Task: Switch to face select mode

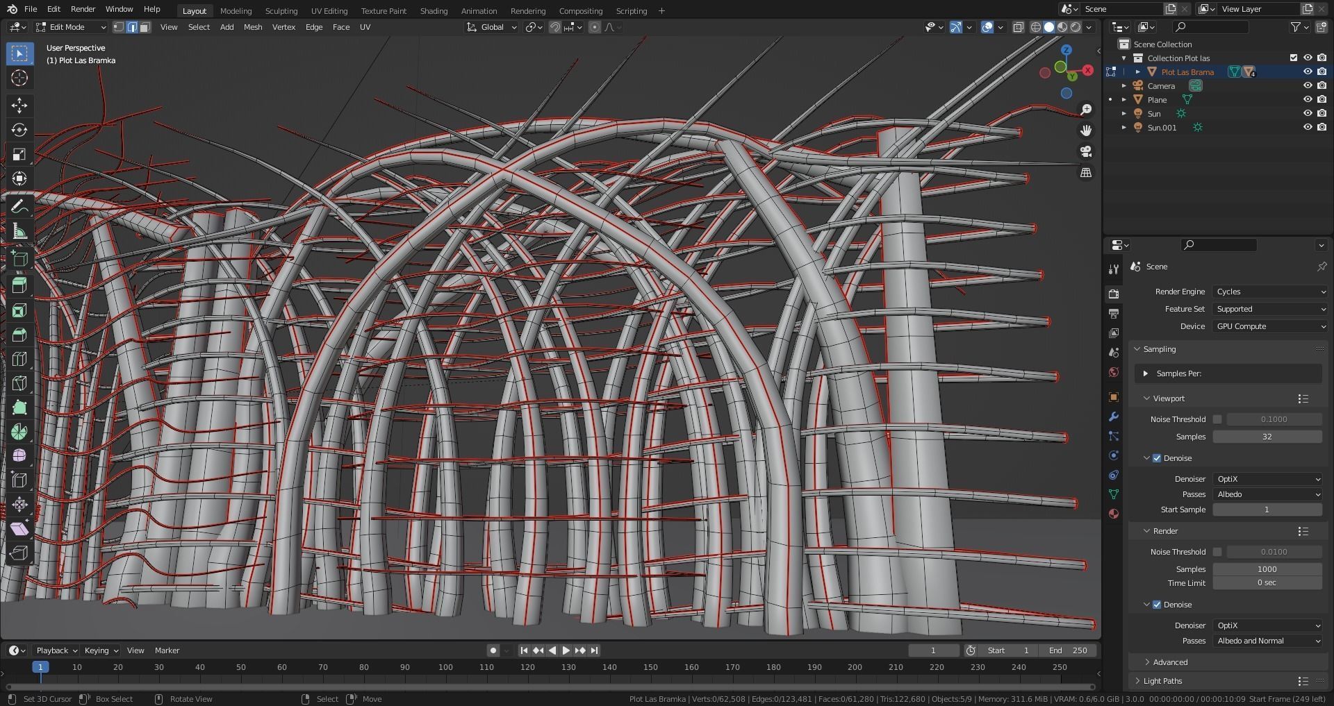Action: pos(145,27)
